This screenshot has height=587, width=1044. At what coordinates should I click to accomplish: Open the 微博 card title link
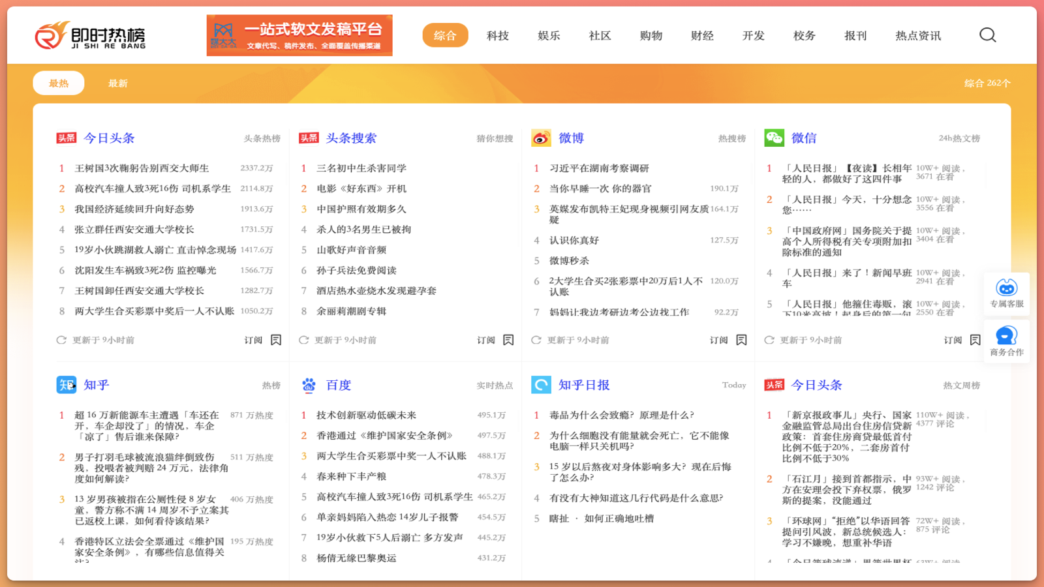pos(571,138)
